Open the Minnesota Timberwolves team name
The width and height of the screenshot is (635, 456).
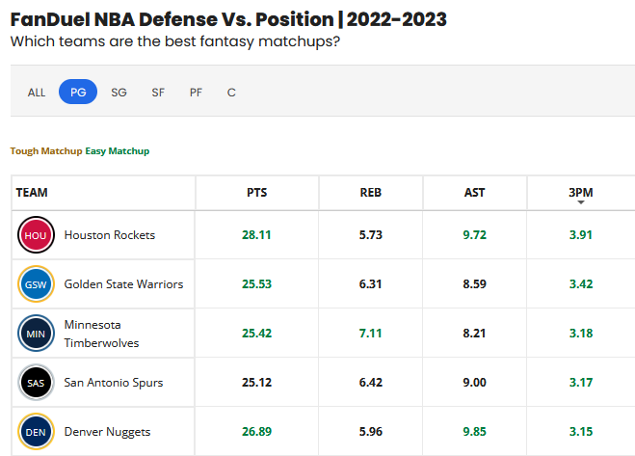(101, 334)
